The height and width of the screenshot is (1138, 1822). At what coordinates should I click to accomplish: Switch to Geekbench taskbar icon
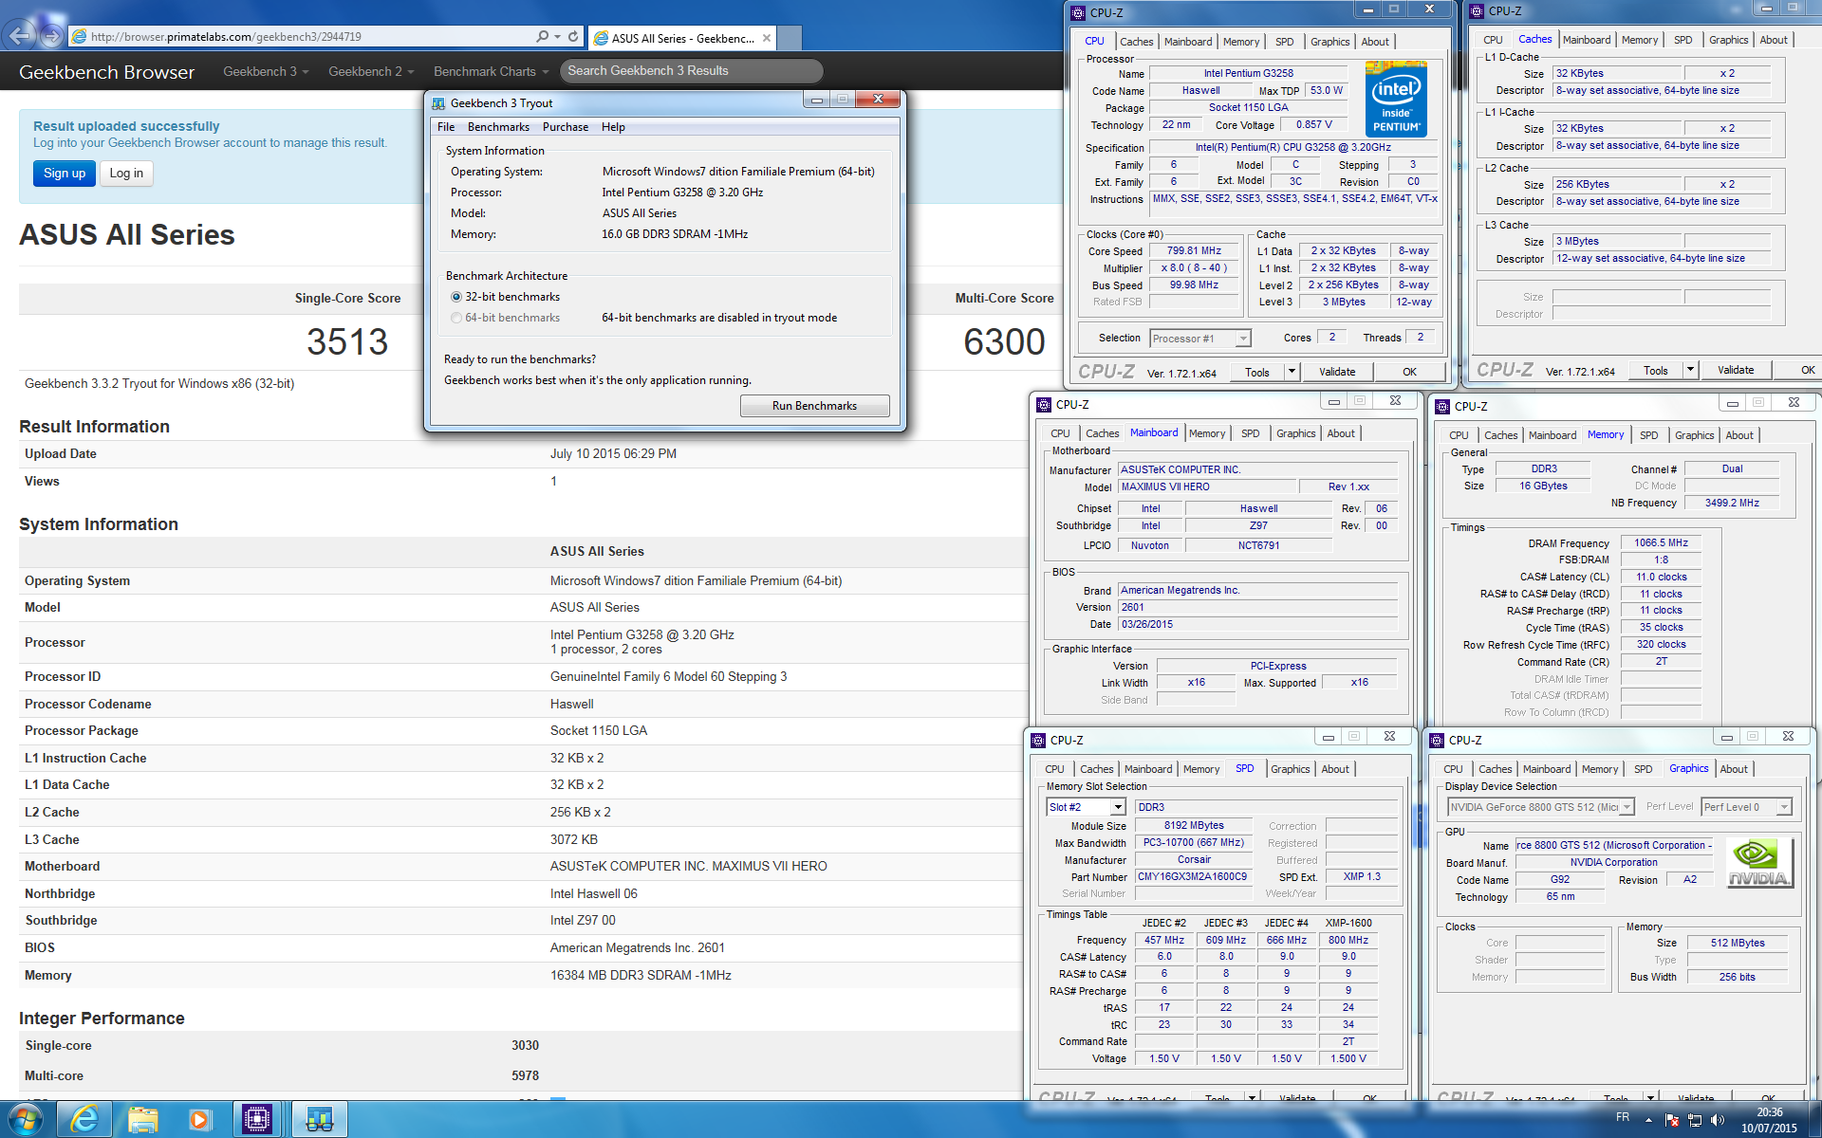pyautogui.click(x=319, y=1120)
